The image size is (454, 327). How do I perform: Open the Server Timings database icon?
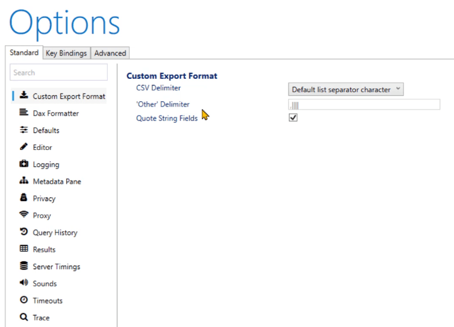[23, 266]
